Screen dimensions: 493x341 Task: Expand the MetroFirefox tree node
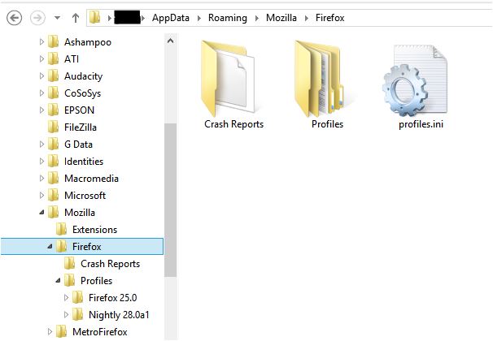pos(50,331)
